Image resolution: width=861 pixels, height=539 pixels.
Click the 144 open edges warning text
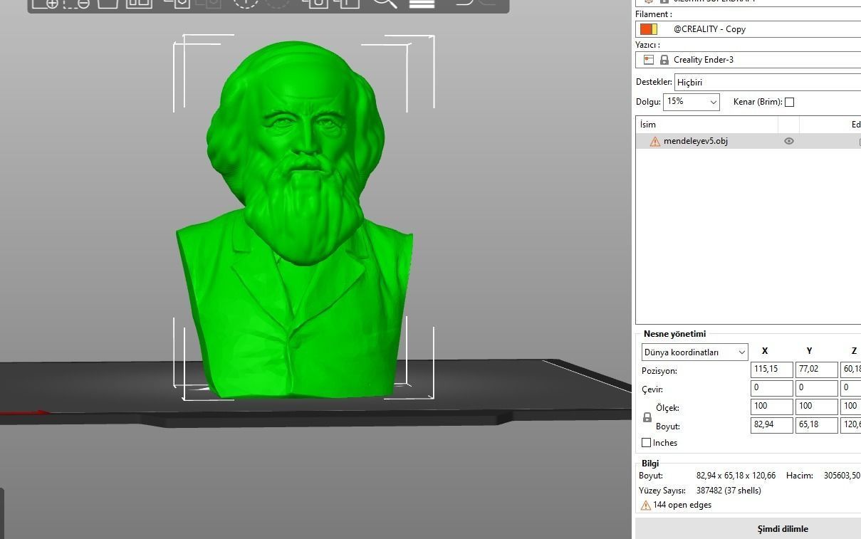[682, 505]
